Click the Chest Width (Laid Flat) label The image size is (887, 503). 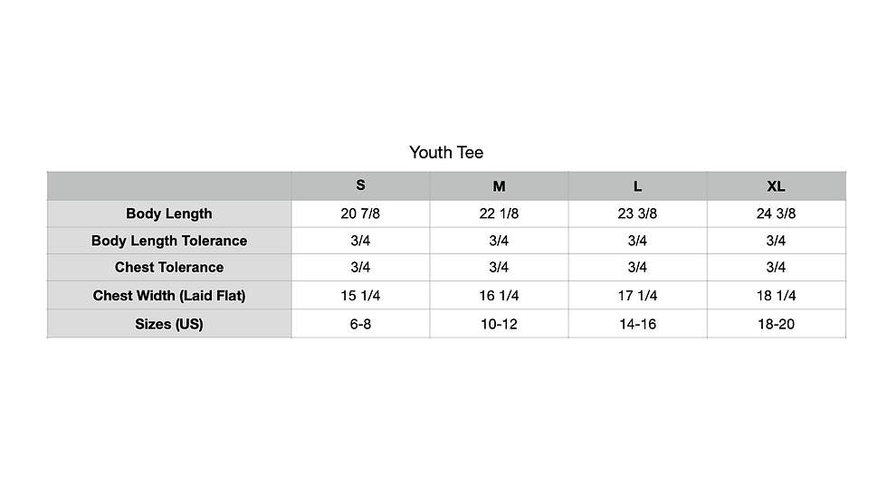(169, 296)
